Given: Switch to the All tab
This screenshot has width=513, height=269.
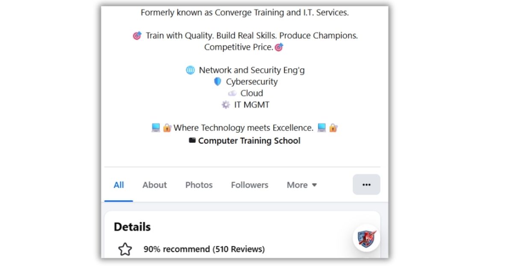Looking at the screenshot, I should [118, 185].
